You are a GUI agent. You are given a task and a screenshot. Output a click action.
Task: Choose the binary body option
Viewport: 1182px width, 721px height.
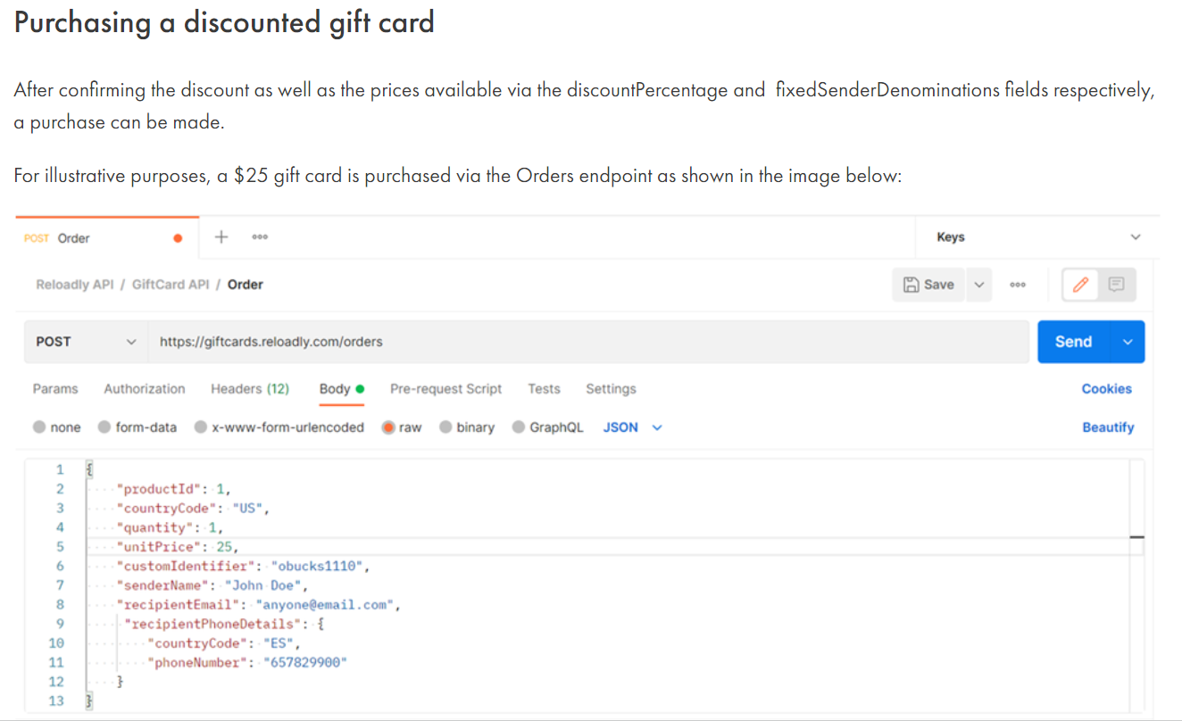tap(445, 427)
